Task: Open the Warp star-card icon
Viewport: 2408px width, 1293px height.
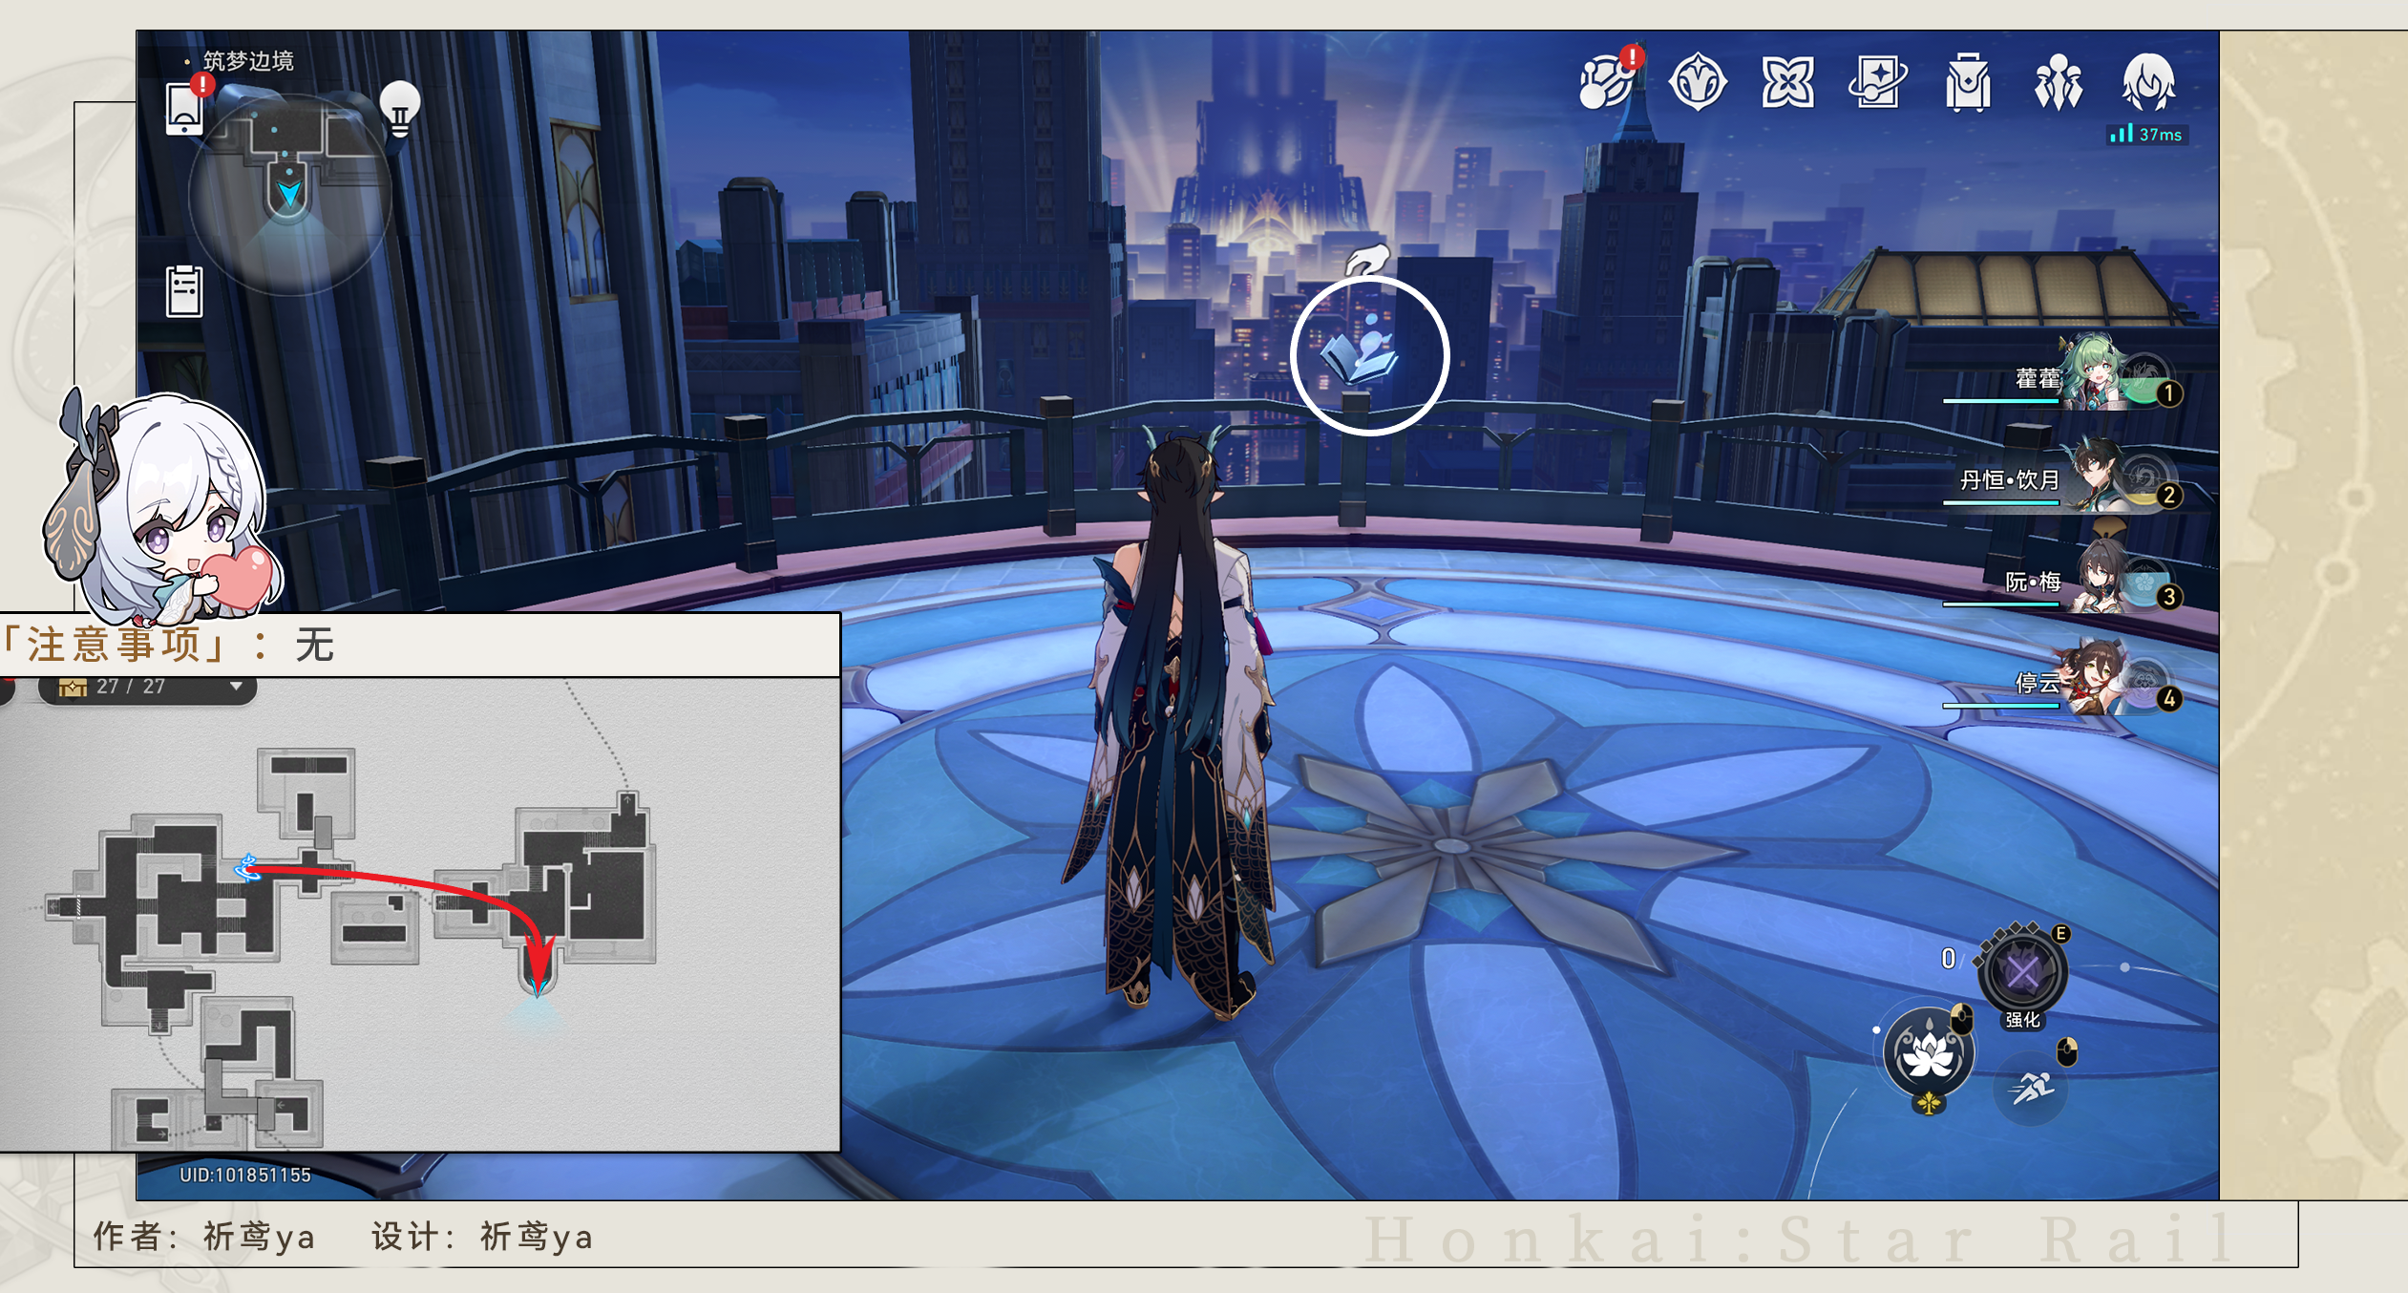Action: [x=1876, y=82]
